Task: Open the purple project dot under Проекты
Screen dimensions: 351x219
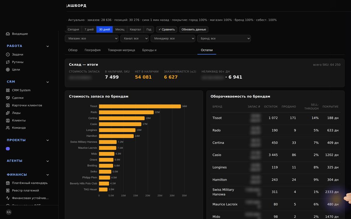Action: point(8,149)
